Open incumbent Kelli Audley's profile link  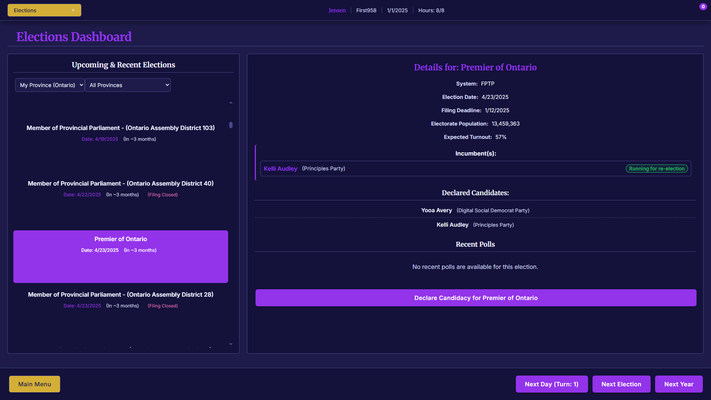[x=280, y=169]
